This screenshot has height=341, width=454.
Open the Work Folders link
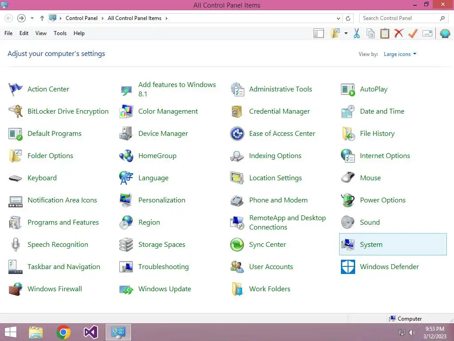point(270,289)
